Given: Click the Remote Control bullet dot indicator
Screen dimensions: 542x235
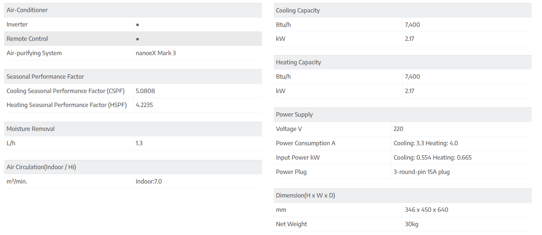Looking at the screenshot, I should 137,39.
